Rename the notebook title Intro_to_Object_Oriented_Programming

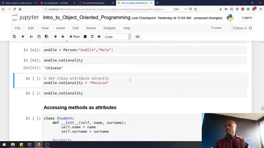pos(87,17)
